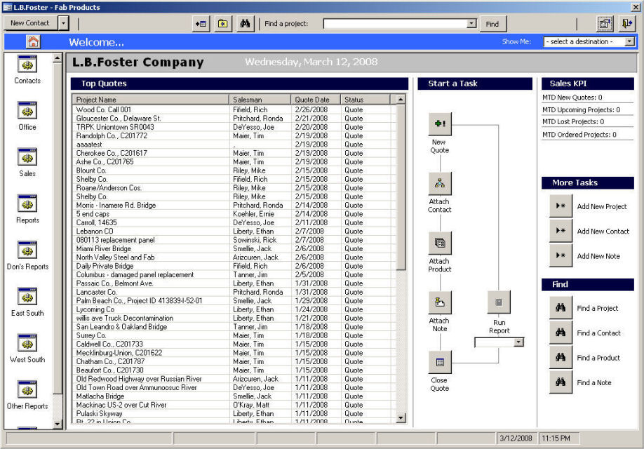Click the Add New Project label
The image size is (644, 449).
coord(602,207)
